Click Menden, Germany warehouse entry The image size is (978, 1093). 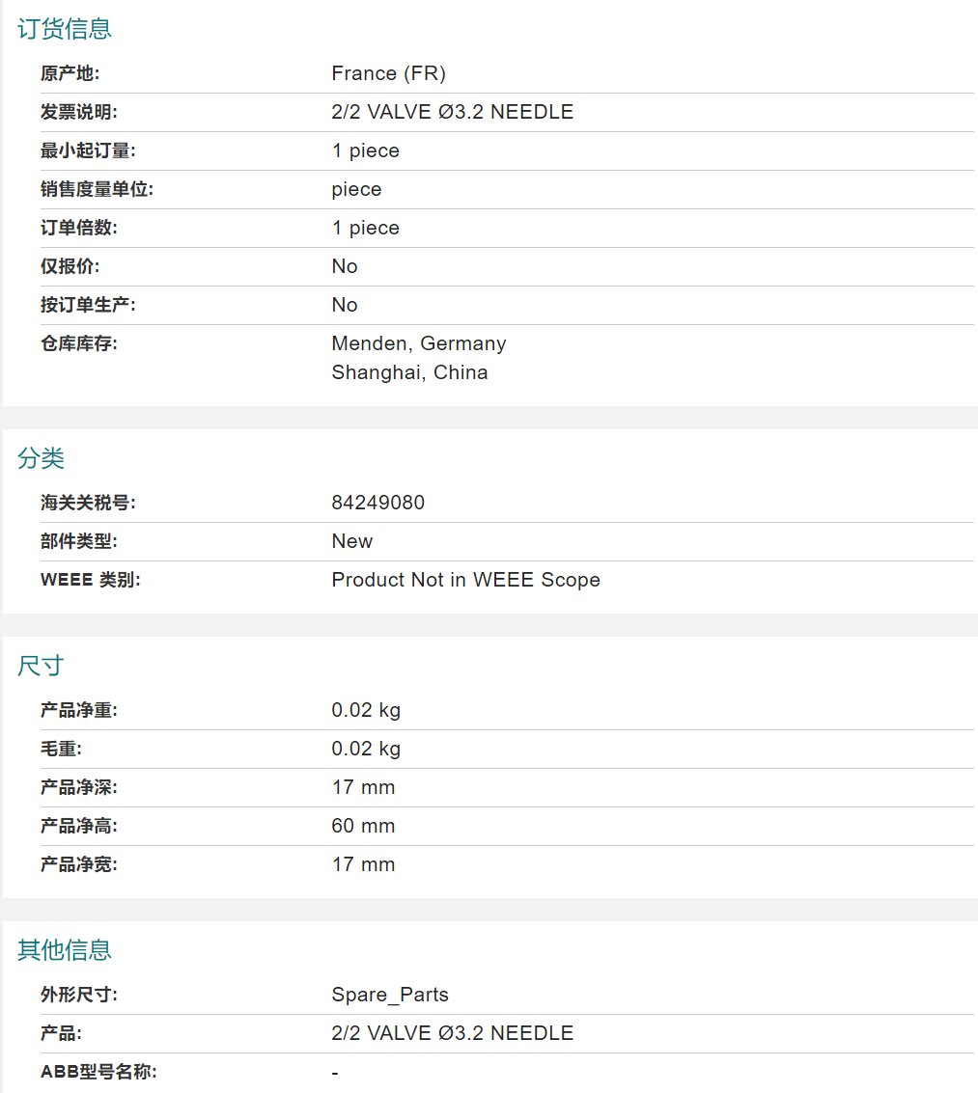tap(418, 343)
